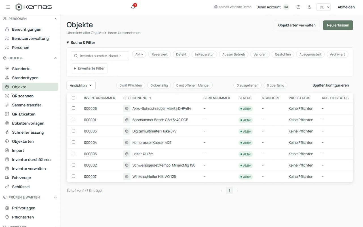The height and width of the screenshot is (227, 363).
Task: Click the Objektarten tag icon
Action: click(7, 142)
